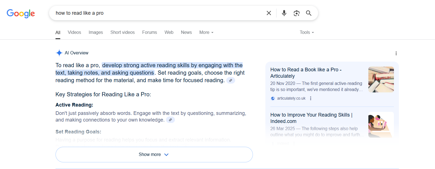Viewport: 435px width, 169px height.
Task: Click the search box containing the query
Action: click(155, 13)
